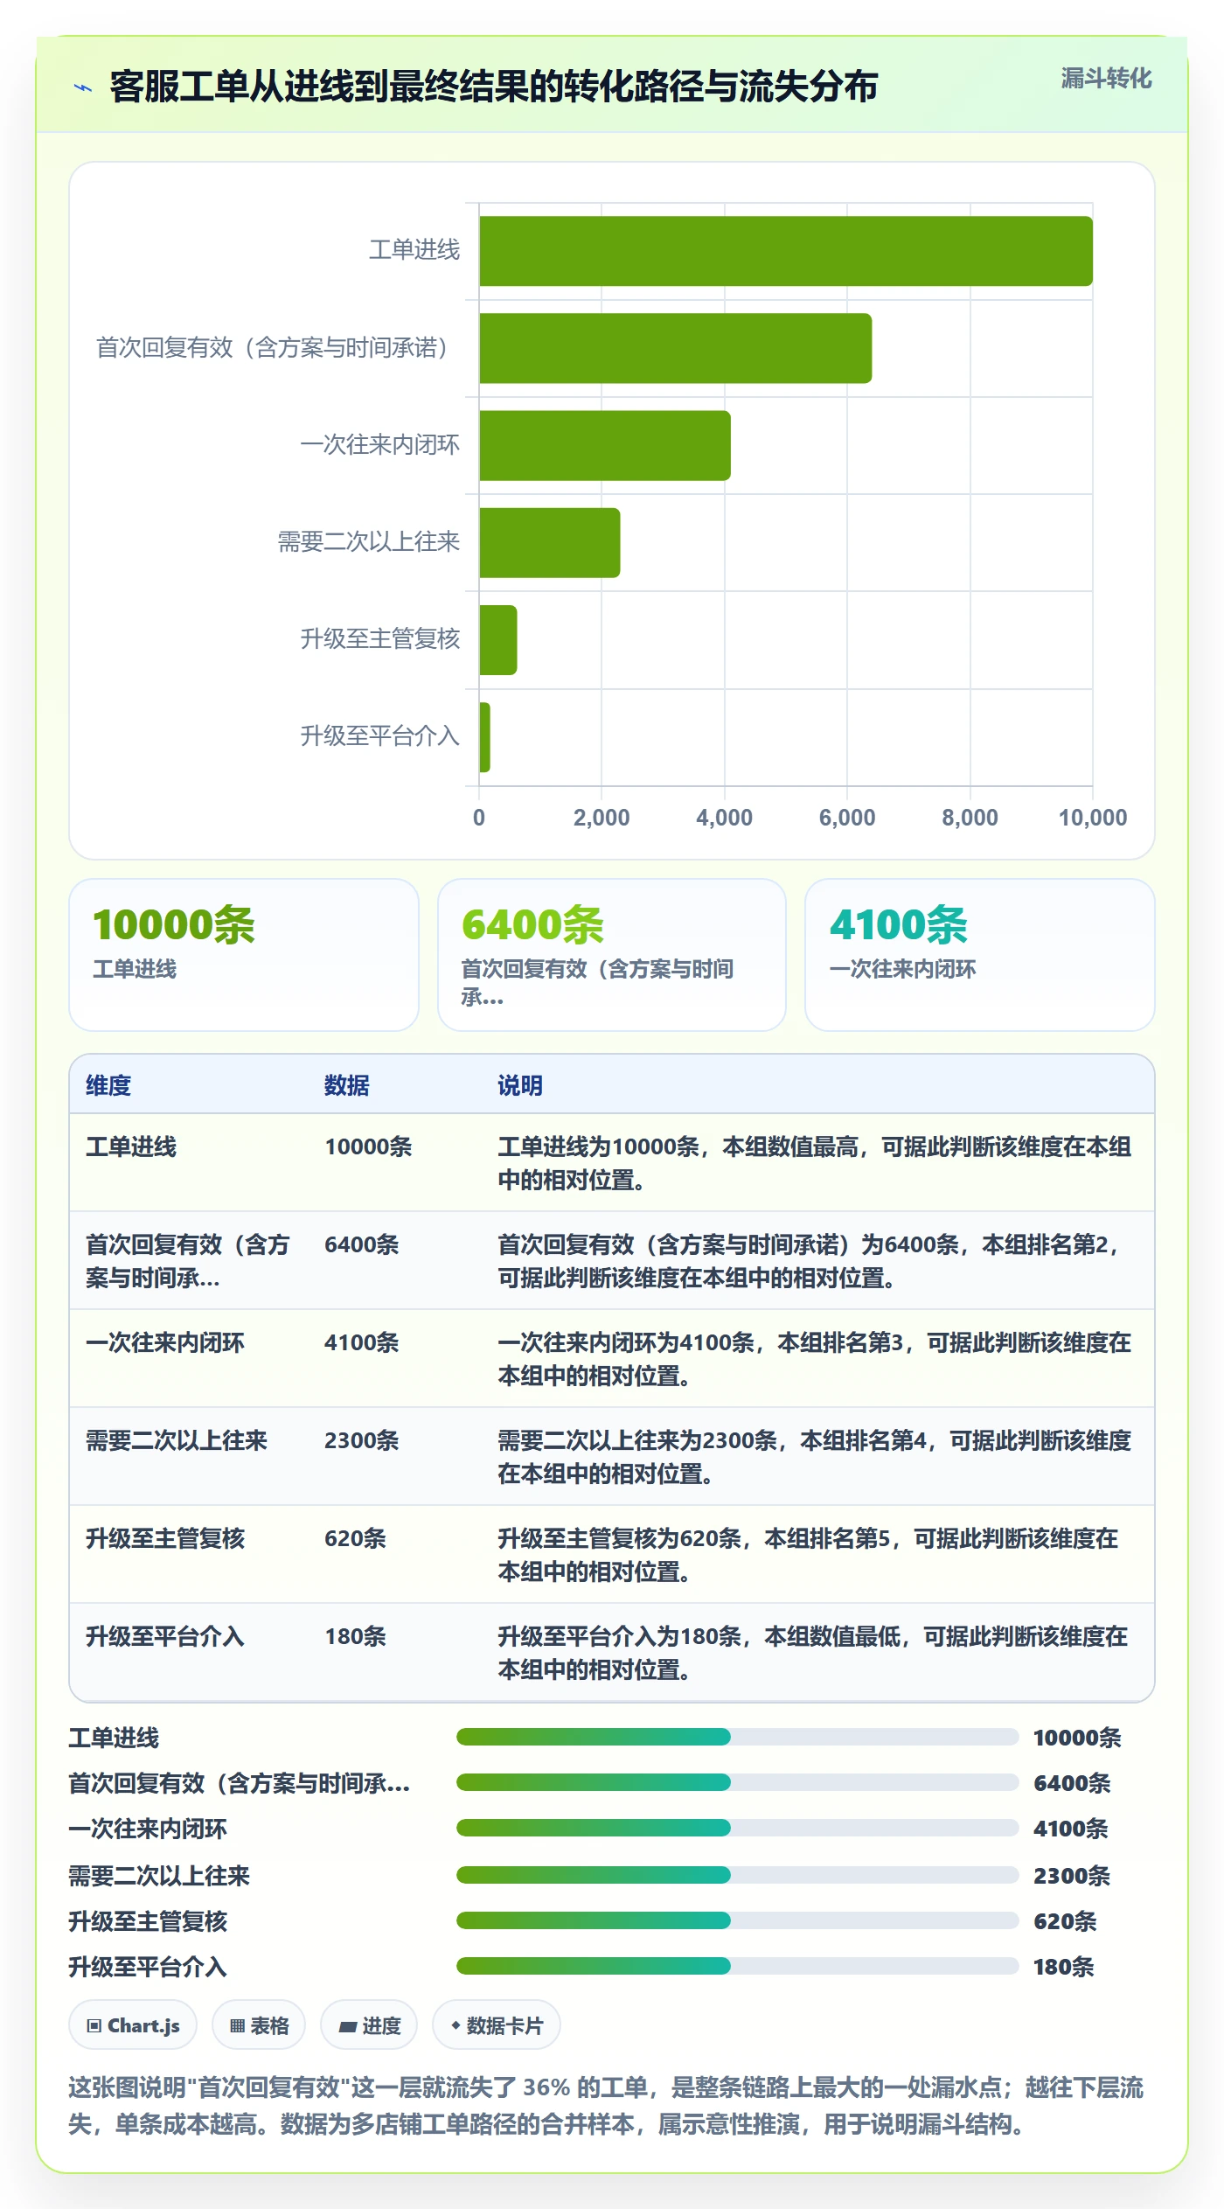Click the 10000条 cell in the table

[368, 1146]
